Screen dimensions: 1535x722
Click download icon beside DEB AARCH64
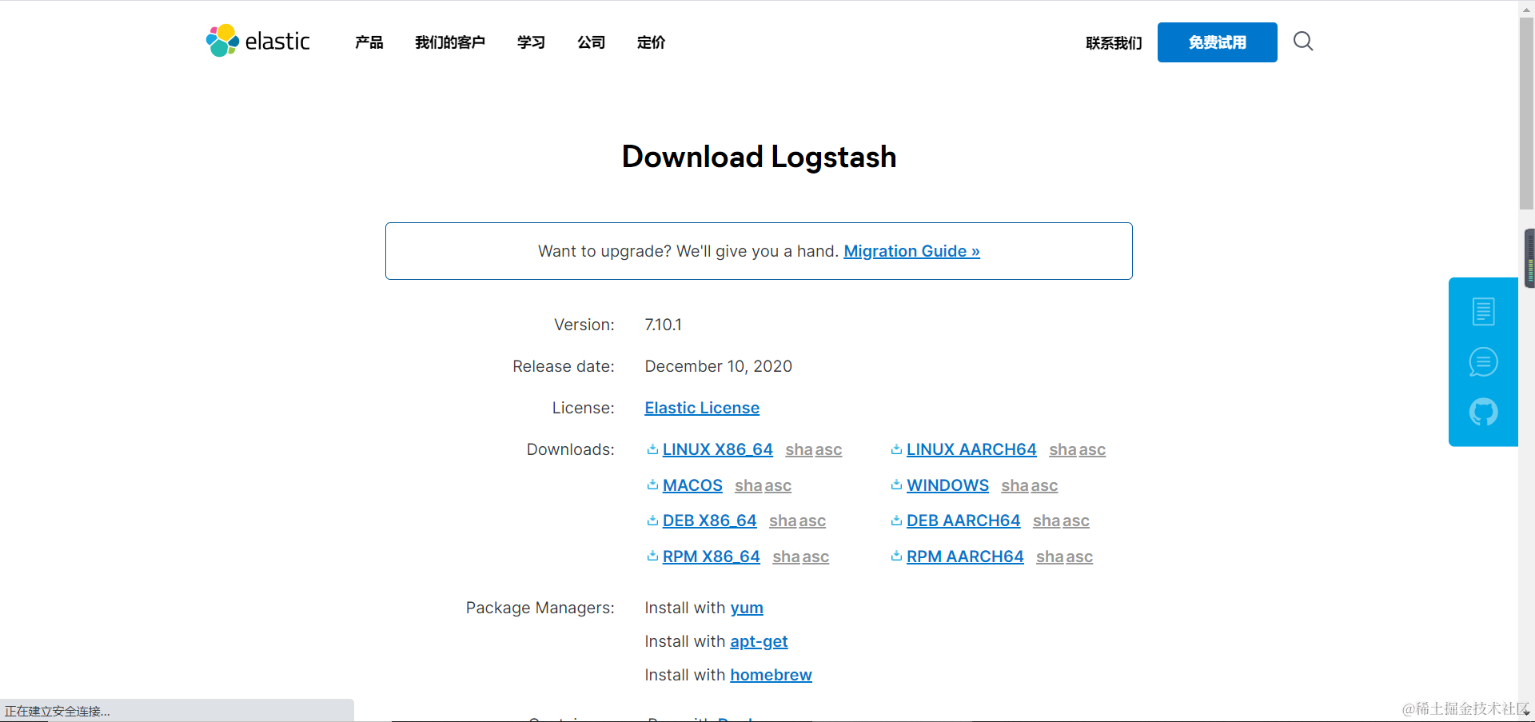(896, 521)
